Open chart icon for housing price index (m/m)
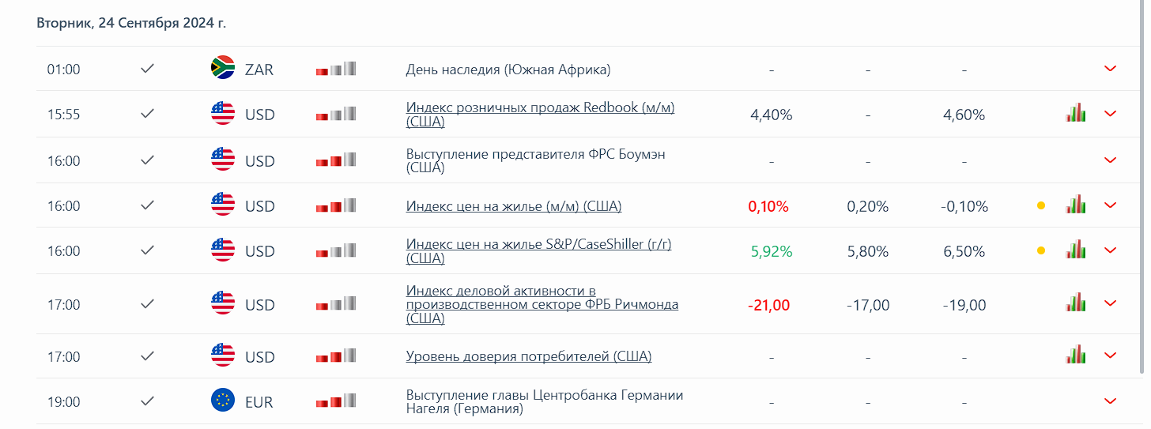1151x429 pixels. tap(1075, 205)
